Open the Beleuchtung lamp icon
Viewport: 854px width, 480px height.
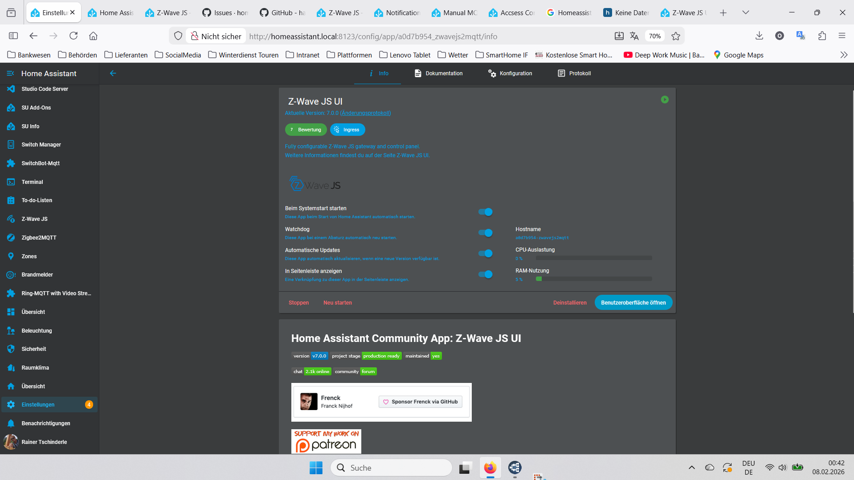pyautogui.click(x=11, y=330)
